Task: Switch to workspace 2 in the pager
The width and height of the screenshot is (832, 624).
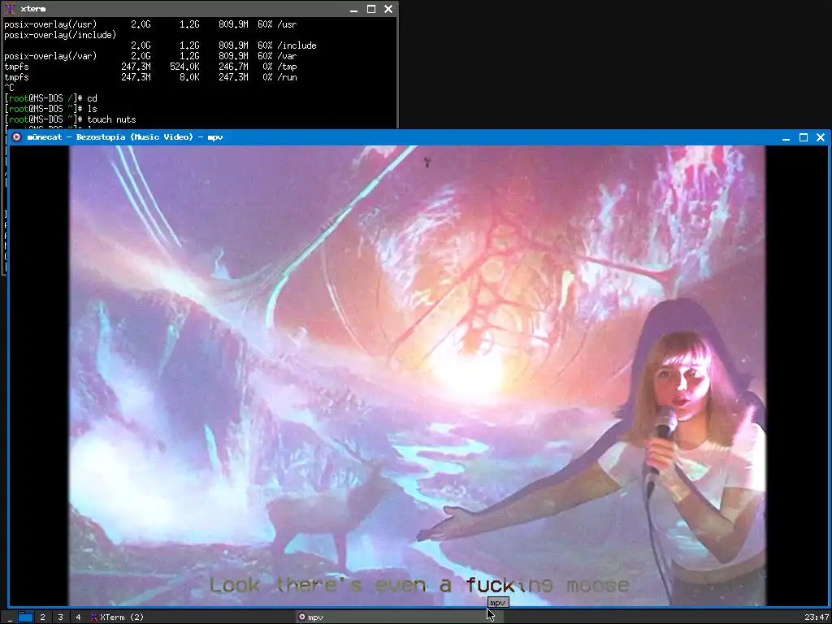Action: point(42,617)
